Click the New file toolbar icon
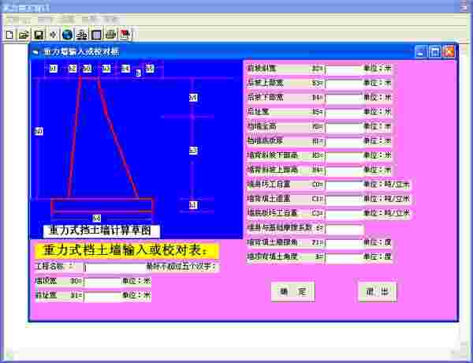Screen dimensions: 473x363 click(9, 35)
